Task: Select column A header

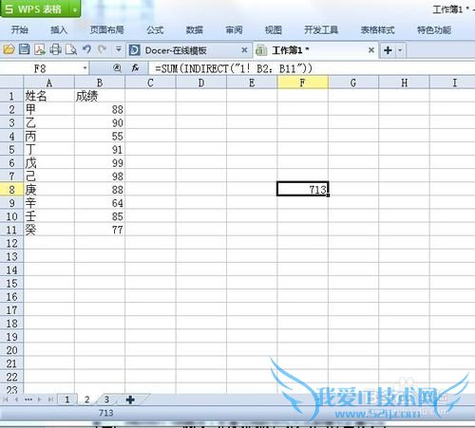Action: click(x=49, y=83)
